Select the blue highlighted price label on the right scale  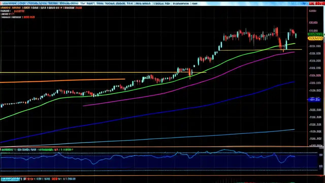pos(315,99)
